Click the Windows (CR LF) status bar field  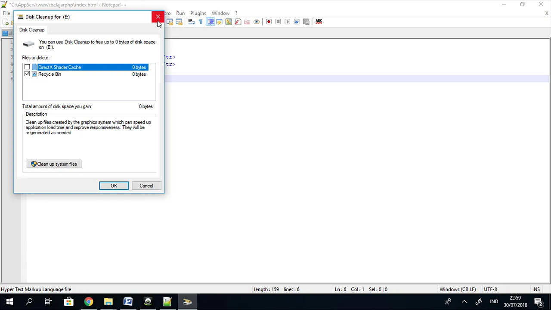click(458, 289)
